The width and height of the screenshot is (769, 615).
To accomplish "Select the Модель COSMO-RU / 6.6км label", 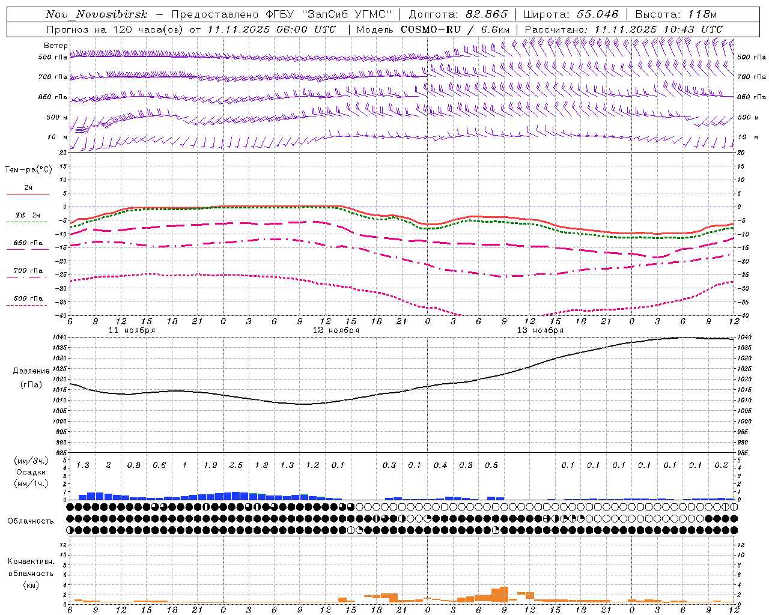I will tap(433, 29).
